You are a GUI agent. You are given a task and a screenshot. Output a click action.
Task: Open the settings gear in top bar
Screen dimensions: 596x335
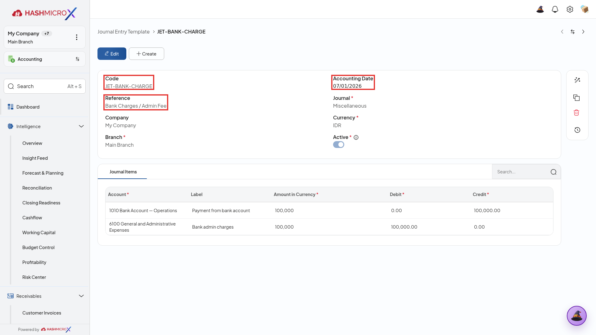point(570,9)
